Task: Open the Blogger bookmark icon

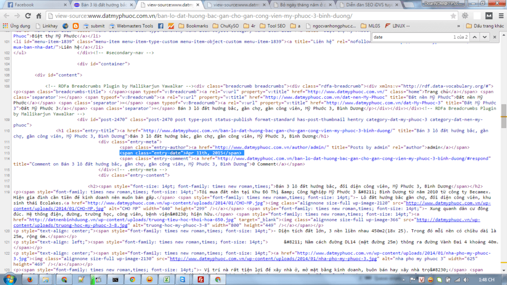Action: click(x=76, y=26)
